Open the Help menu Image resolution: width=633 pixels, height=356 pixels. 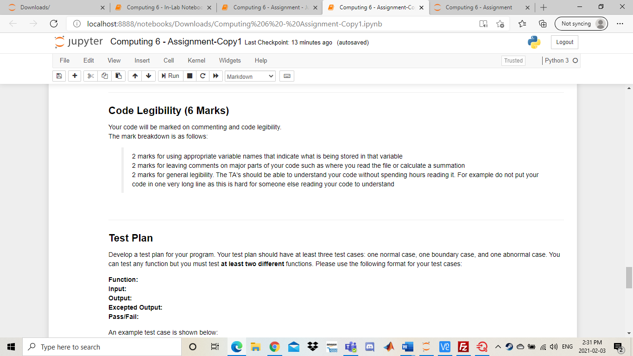click(x=261, y=60)
